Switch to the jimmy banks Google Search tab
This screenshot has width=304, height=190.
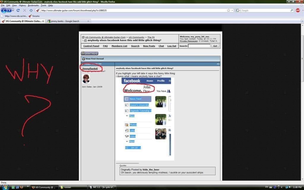click(x=68, y=21)
